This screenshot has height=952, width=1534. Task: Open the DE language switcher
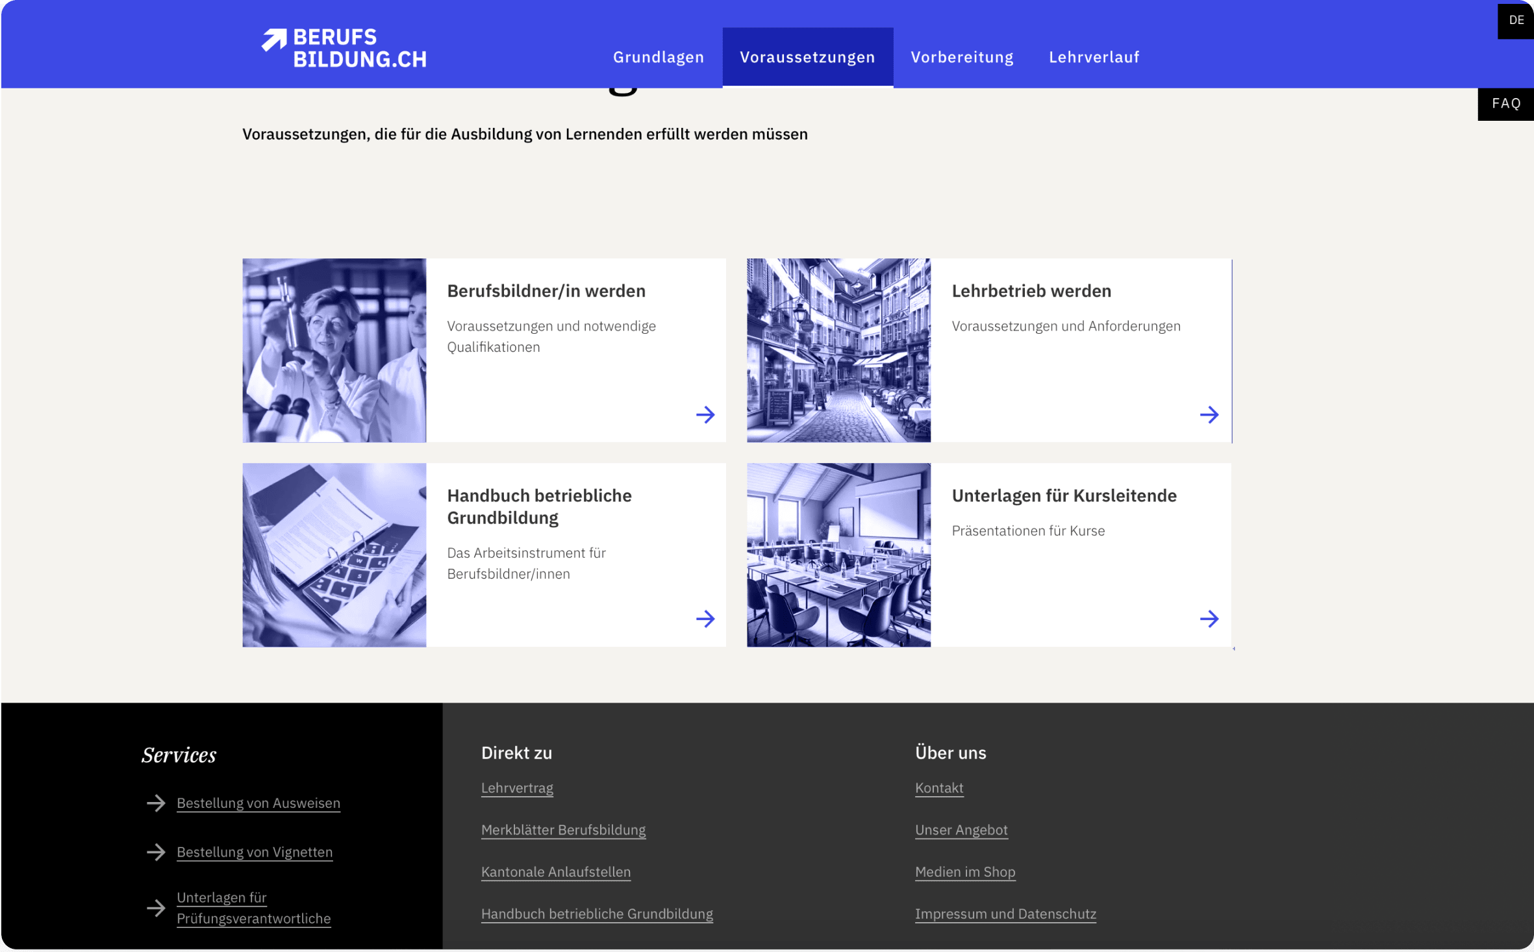click(x=1517, y=19)
